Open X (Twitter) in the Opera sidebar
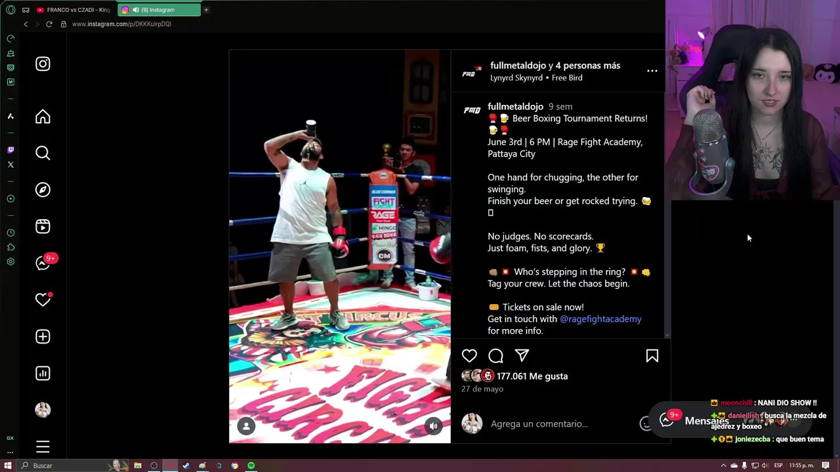840x472 pixels. tap(10, 165)
